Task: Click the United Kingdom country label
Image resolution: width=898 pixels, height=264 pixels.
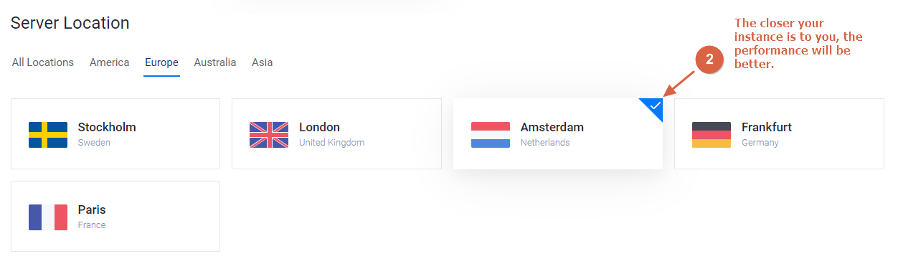Action: click(x=332, y=143)
